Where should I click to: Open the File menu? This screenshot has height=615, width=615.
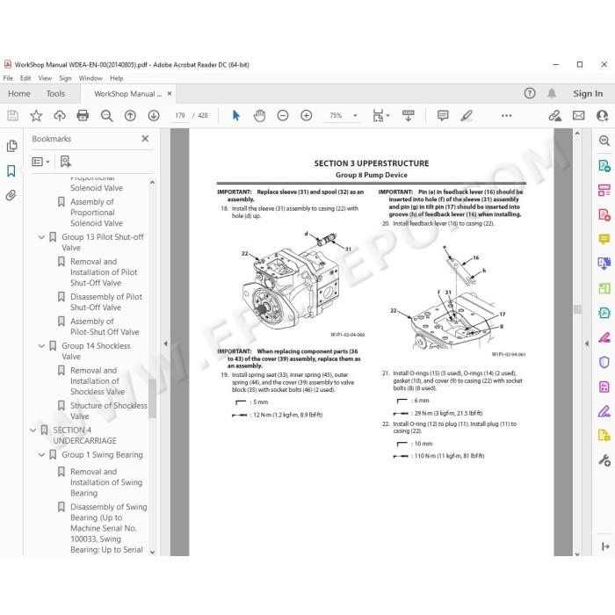[x=8, y=78]
